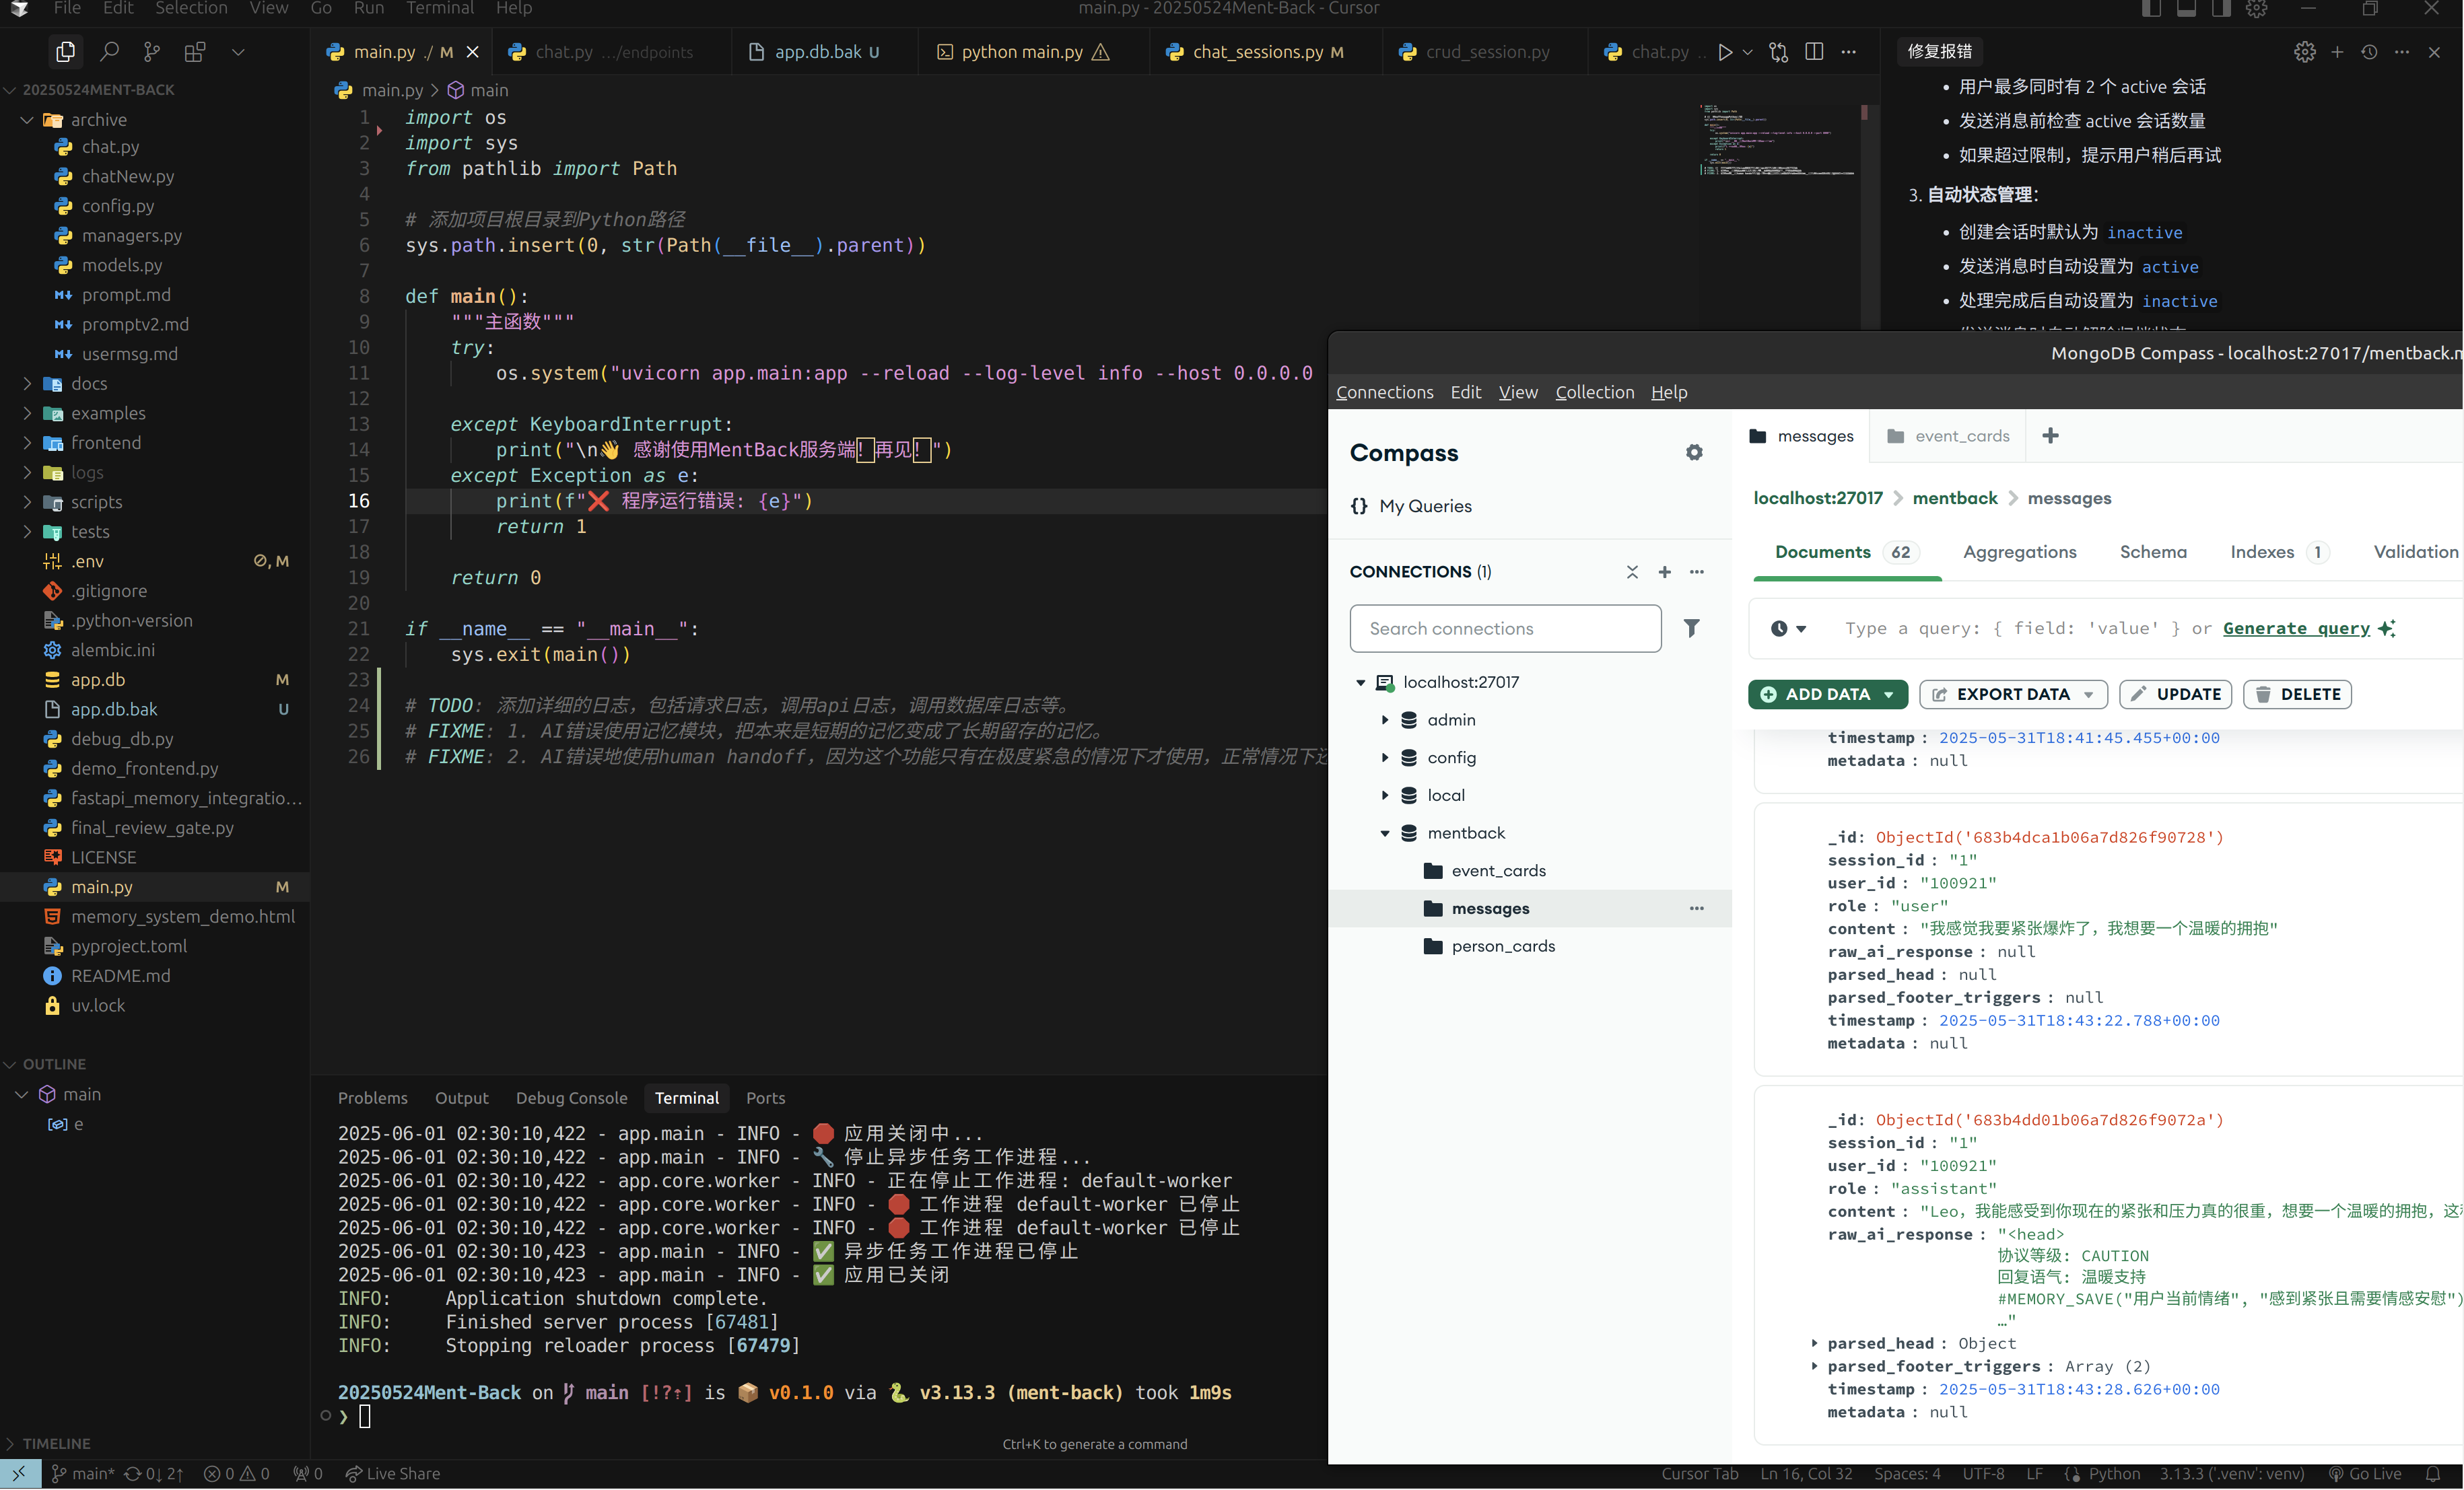Open Search in the Cursor activity bar
The image size is (2464, 1490).
[x=110, y=51]
